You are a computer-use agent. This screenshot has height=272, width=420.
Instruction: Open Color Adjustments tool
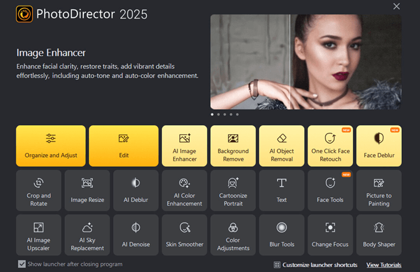click(233, 235)
